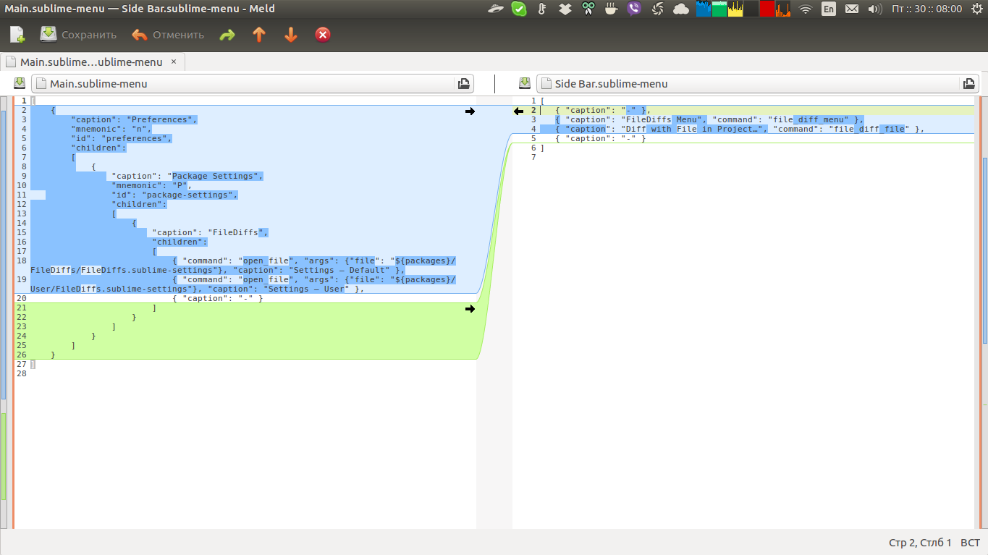Click right pane line 5 with caption "-"

pos(600,138)
